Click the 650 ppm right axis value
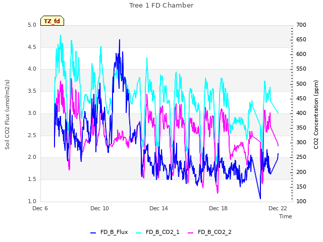Viewport: 323px width, 242px height. pos(301,39)
